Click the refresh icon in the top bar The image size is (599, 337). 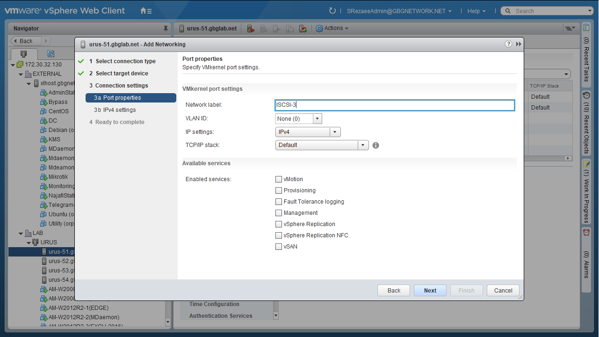click(332, 11)
